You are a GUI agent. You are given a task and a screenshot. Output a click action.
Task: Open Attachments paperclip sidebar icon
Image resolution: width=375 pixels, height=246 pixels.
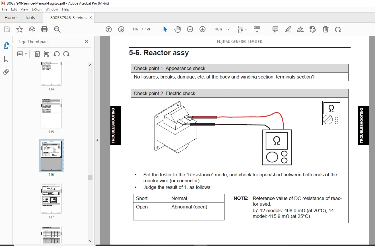[6, 72]
